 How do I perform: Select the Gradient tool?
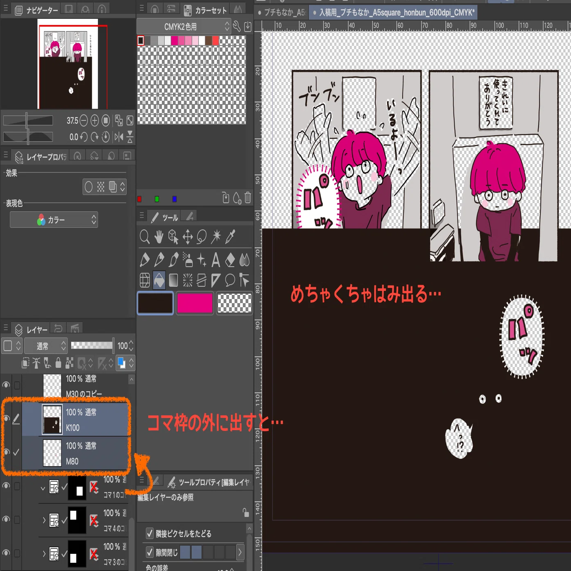click(x=174, y=280)
